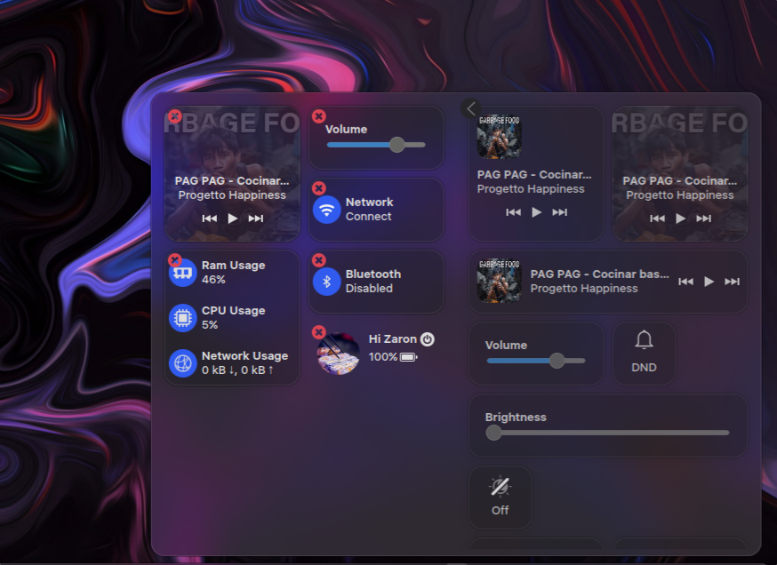The width and height of the screenshot is (777, 565).
Task: Click the Network Usage 0 kB reading
Action: click(x=237, y=370)
